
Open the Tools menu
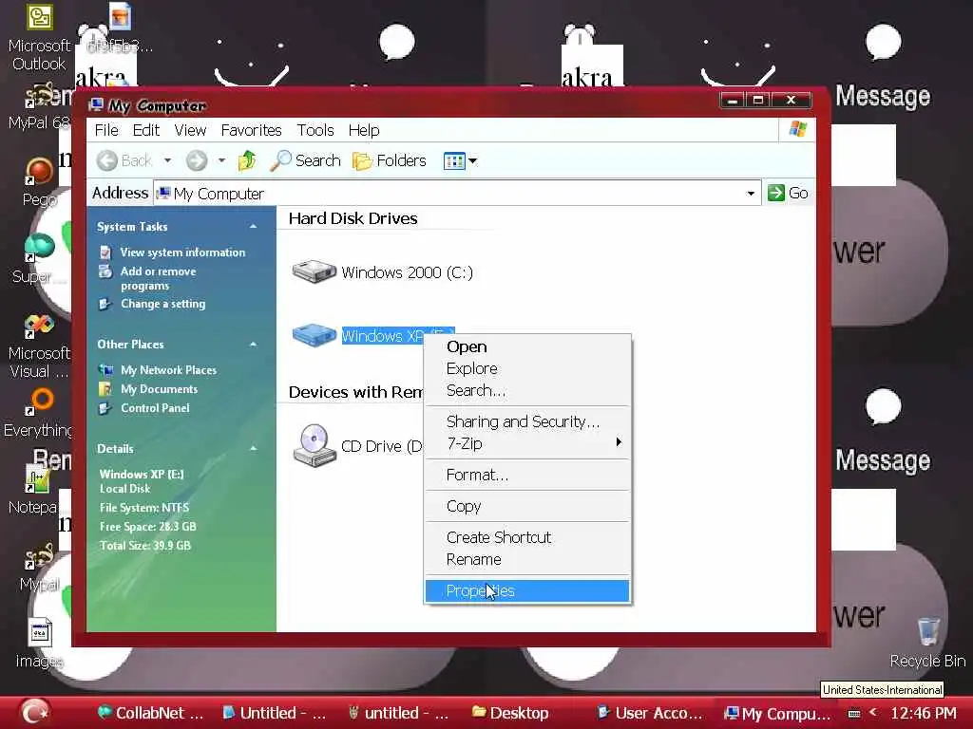coord(315,130)
